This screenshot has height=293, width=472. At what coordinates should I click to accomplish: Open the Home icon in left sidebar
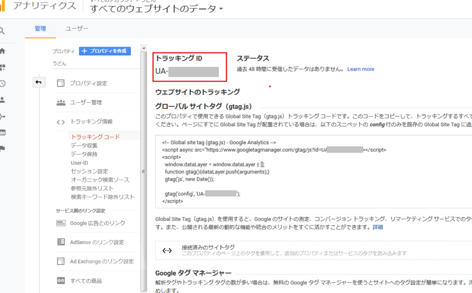pyautogui.click(x=2, y=51)
